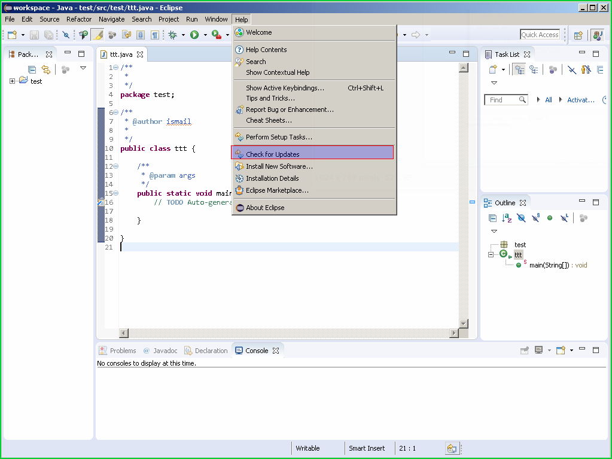Click New Task icon in Task List
Screen dimensions: 612x459
click(493, 69)
